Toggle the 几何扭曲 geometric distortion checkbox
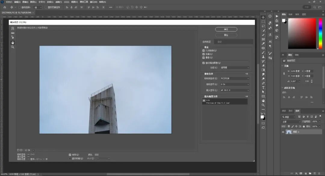 [204, 50]
